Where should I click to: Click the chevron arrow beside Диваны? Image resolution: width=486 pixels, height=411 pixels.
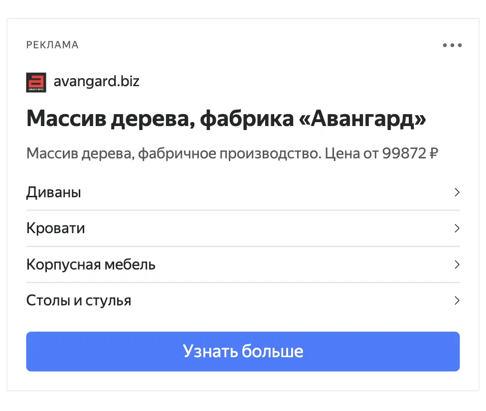point(457,192)
